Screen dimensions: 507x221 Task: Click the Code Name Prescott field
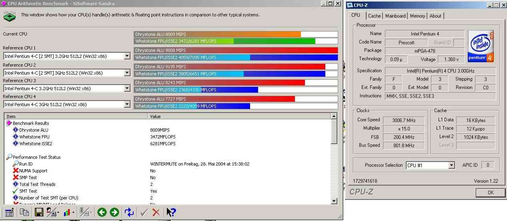pyautogui.click(x=407, y=42)
